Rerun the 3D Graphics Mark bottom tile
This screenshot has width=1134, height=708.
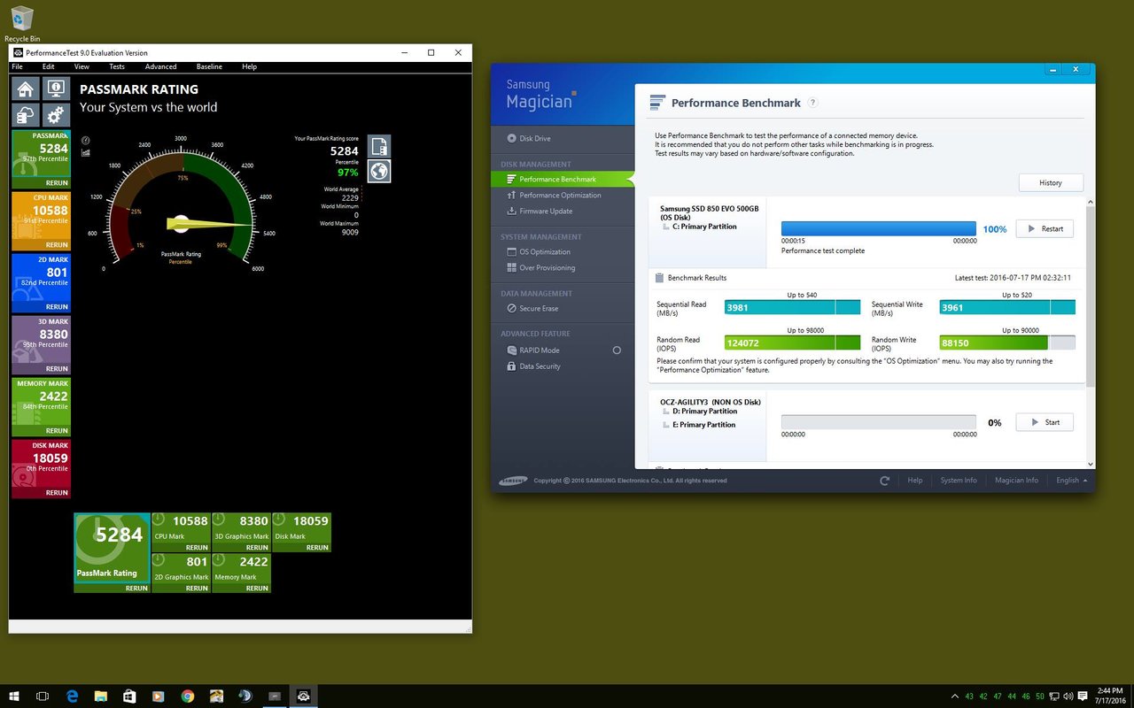pos(257,548)
